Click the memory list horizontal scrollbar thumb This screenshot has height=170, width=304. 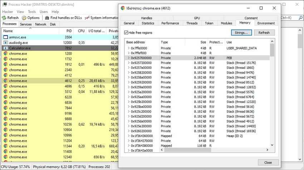click(x=187, y=150)
